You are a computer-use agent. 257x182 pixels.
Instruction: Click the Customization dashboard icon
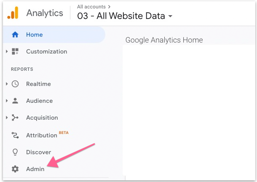pos(15,51)
